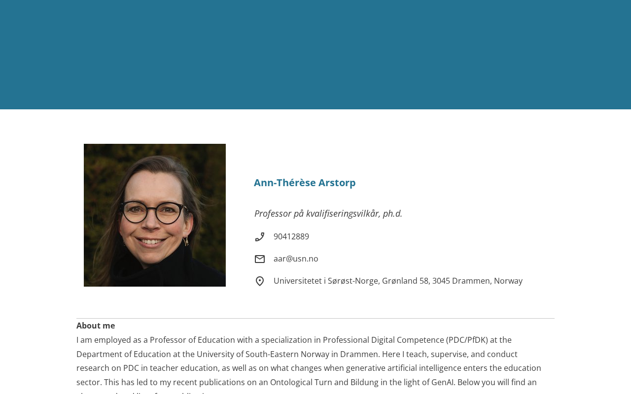Click 'Professional Digital Competence' in the biography
Image resolution: width=631 pixels, height=394 pixels.
(384, 340)
